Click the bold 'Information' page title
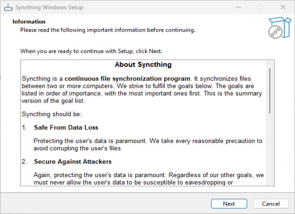The width and height of the screenshot is (295, 214). coord(29,22)
